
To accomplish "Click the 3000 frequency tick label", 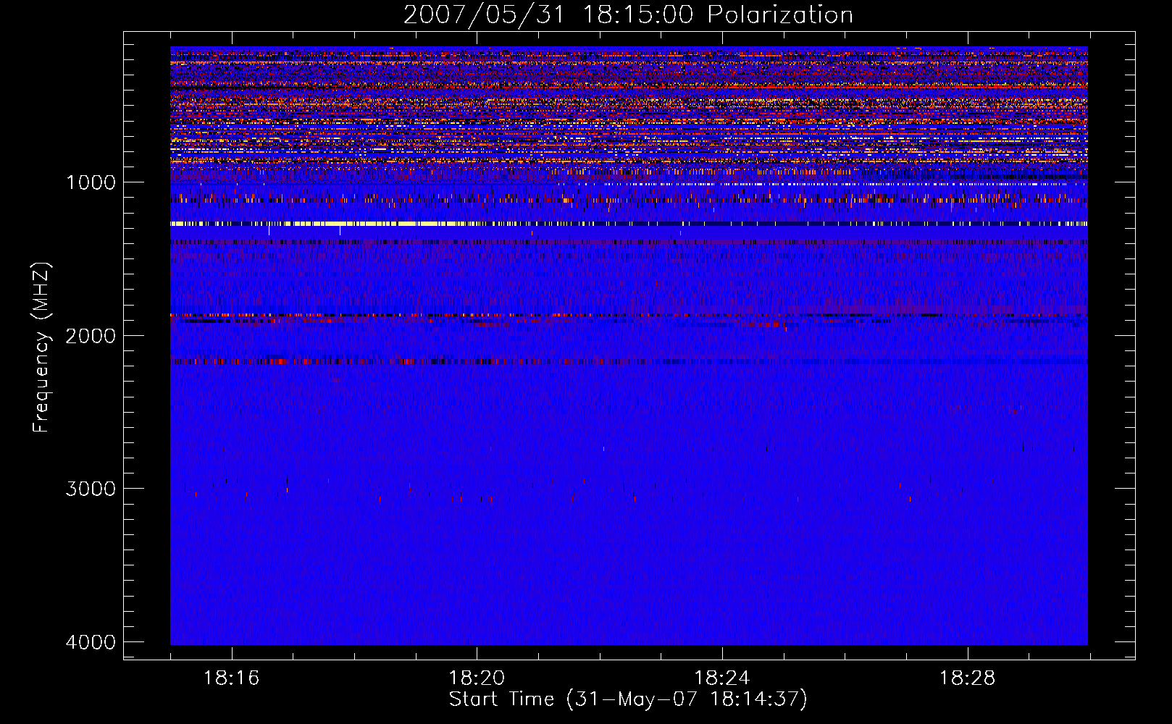I will point(91,489).
